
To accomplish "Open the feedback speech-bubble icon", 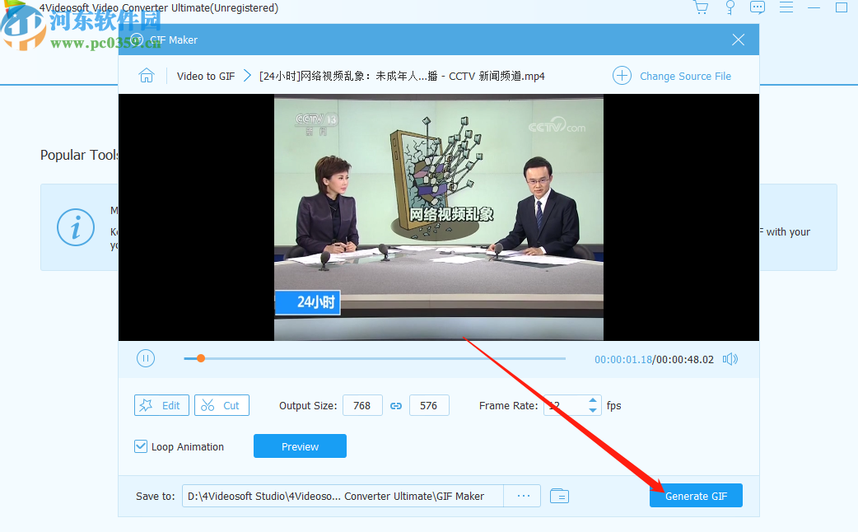I will click(758, 7).
